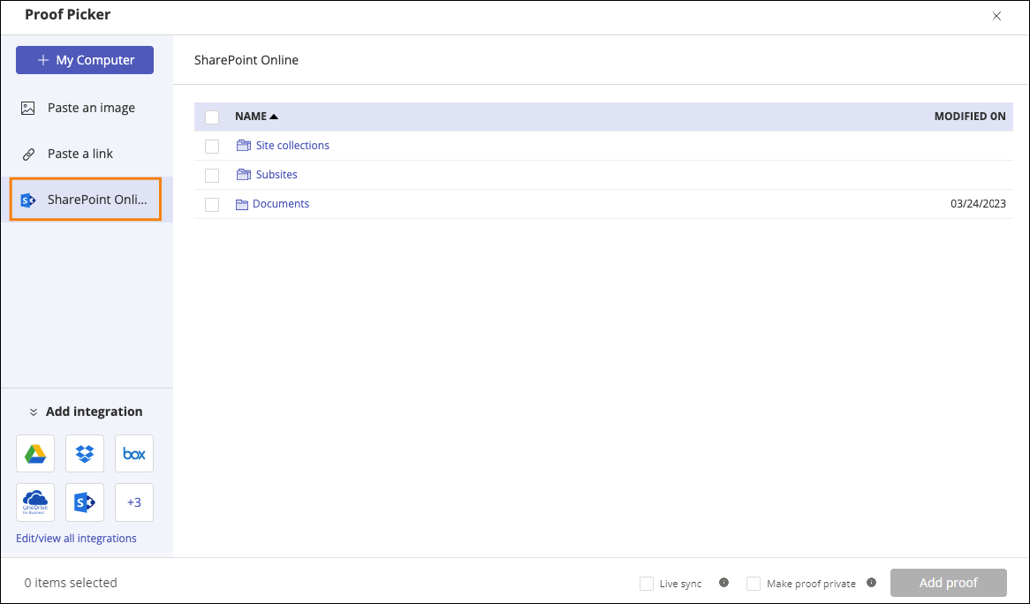The height and width of the screenshot is (604, 1030).
Task: Show Make proof private info icon
Action: point(872,582)
